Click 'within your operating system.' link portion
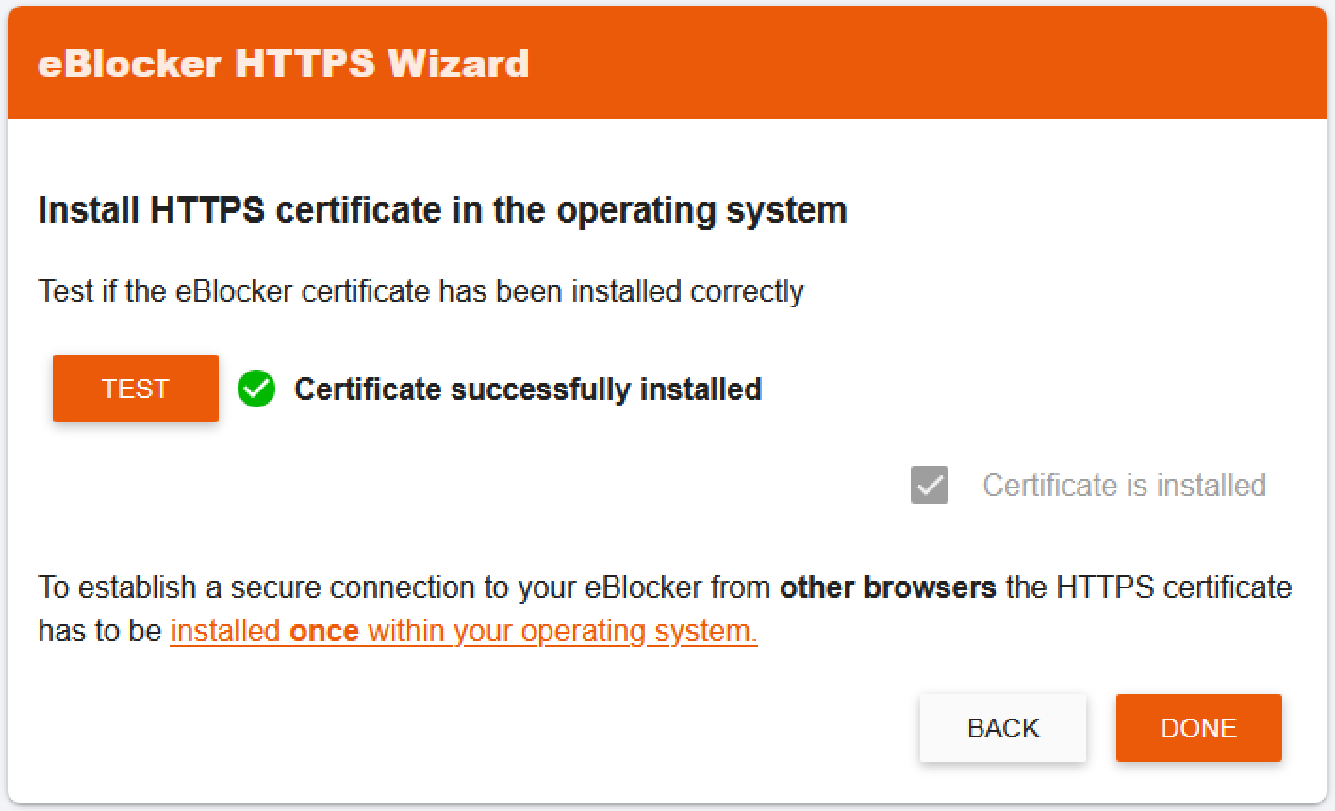This screenshot has width=1335, height=811. click(x=563, y=631)
